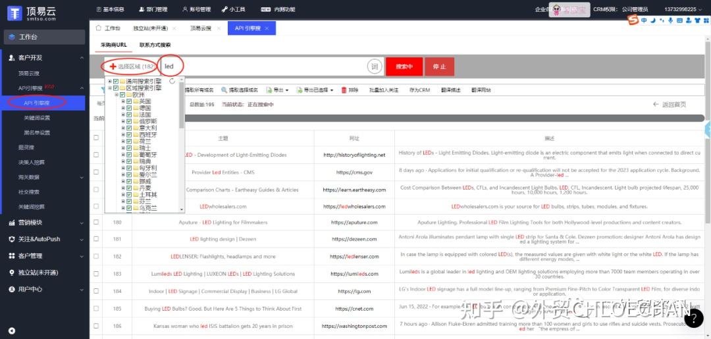Click the 词 circular icon in search box
This screenshot has width=711, height=339.
[374, 66]
